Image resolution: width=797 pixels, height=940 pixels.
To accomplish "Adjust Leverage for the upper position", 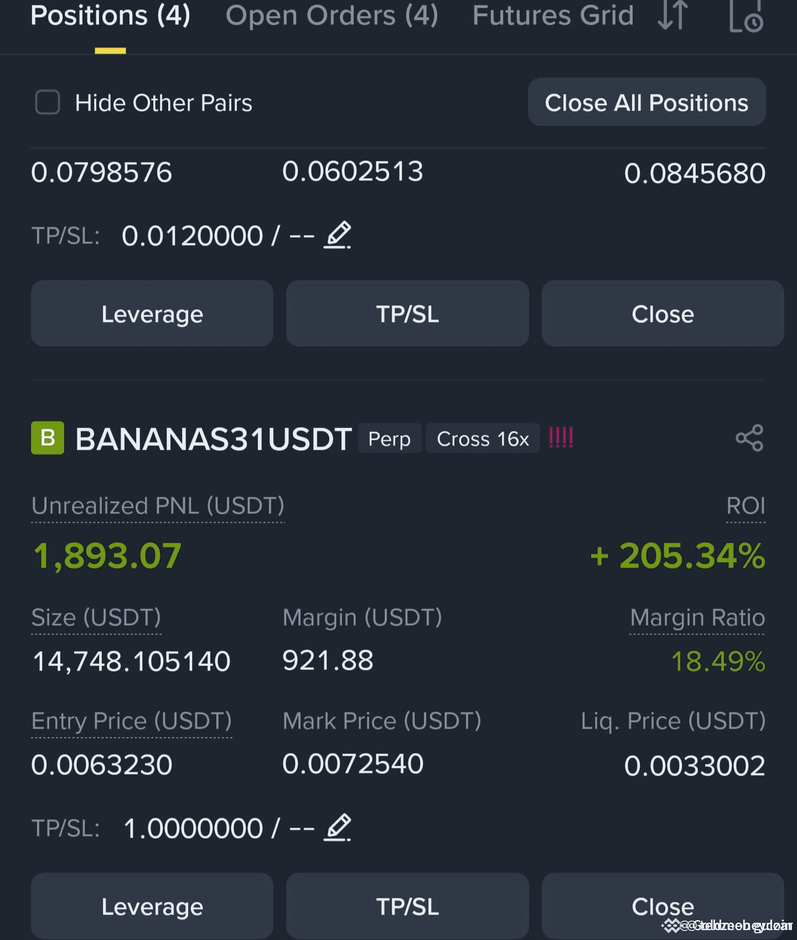I will [x=152, y=314].
